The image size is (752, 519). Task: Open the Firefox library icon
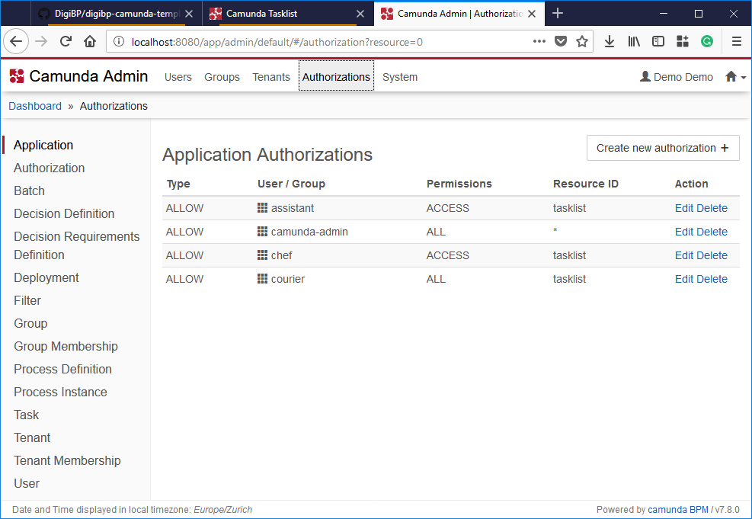(634, 42)
